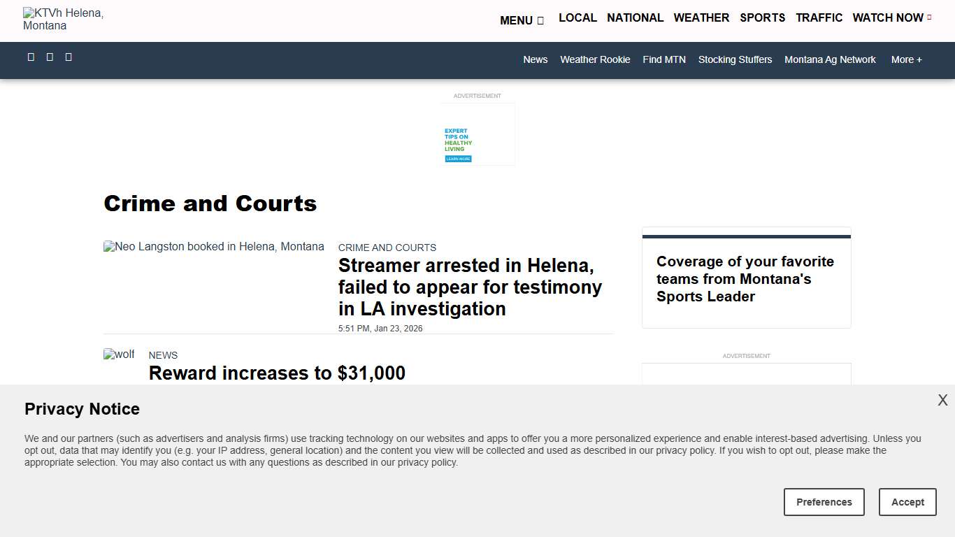Click the Learn More button in the advertisement
This screenshot has width=955, height=537.
click(x=458, y=159)
